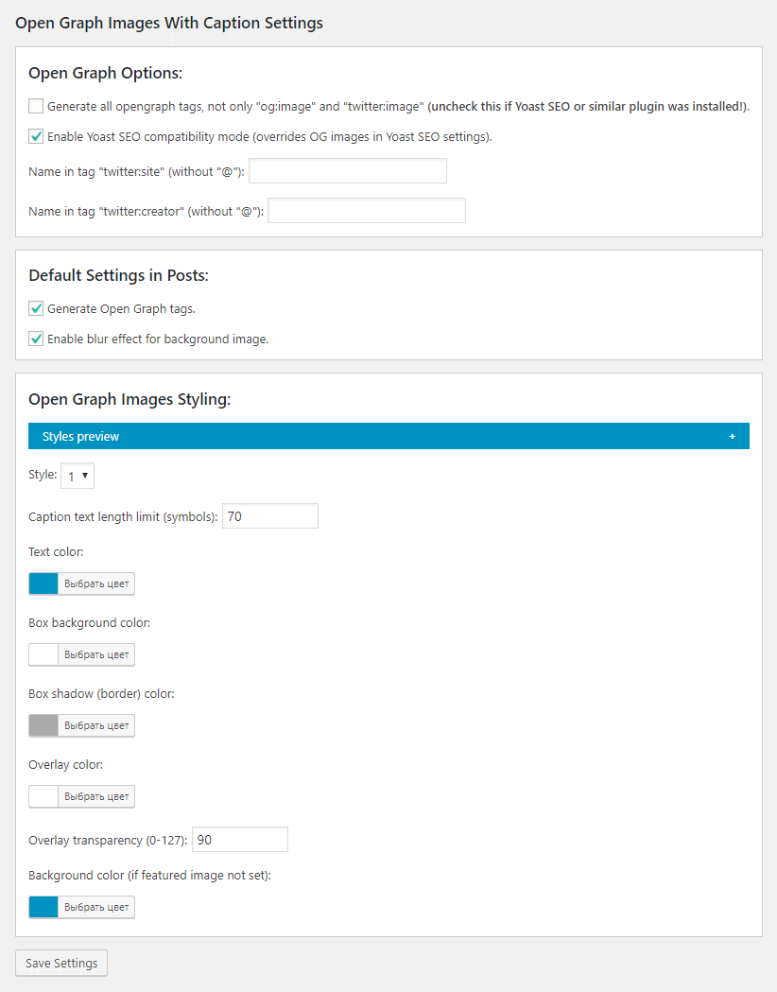Screen dimensions: 777x992
Task: Toggle blur effect for background image
Action: [x=36, y=339]
